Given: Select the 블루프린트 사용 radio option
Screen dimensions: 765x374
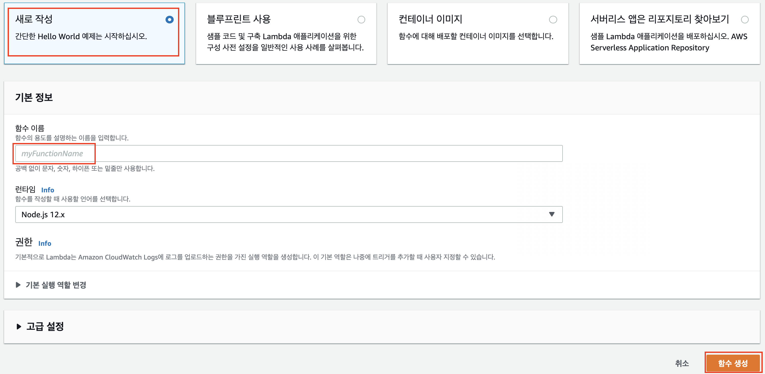Looking at the screenshot, I should click(x=361, y=20).
